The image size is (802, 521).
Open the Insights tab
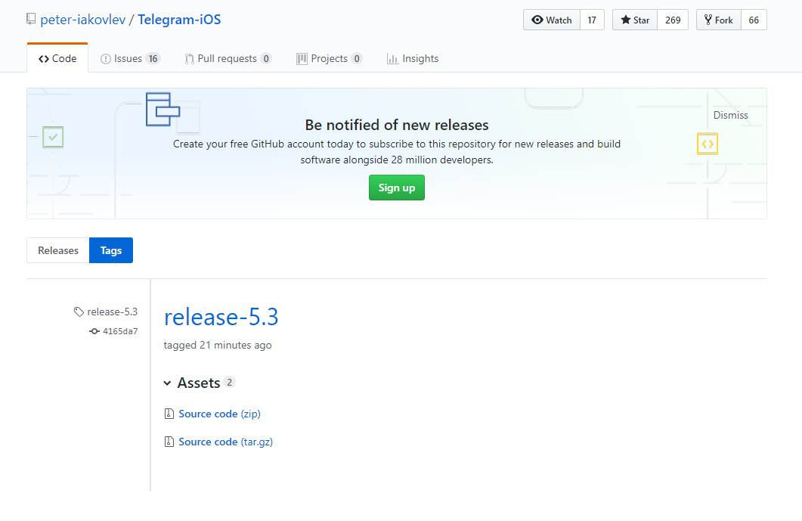413,58
